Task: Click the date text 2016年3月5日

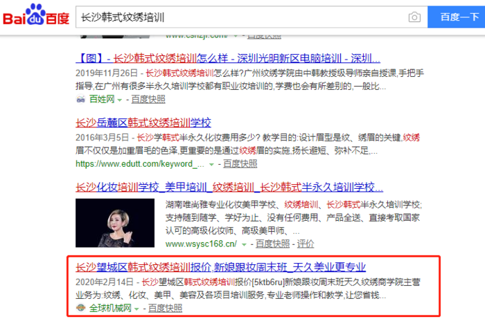Action: click(102, 138)
